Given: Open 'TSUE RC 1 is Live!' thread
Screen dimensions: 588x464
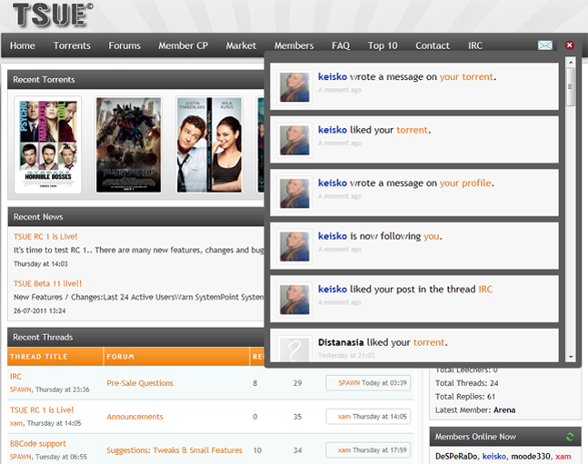Looking at the screenshot, I should 42,410.
